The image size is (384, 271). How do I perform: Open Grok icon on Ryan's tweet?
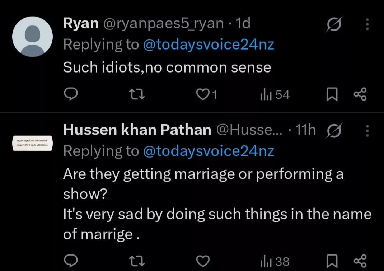333,24
